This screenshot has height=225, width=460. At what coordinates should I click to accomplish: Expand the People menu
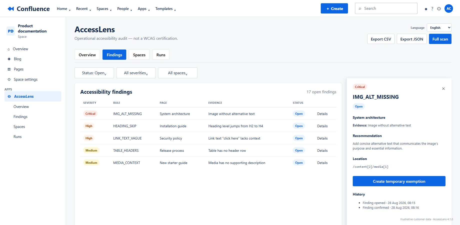click(124, 9)
